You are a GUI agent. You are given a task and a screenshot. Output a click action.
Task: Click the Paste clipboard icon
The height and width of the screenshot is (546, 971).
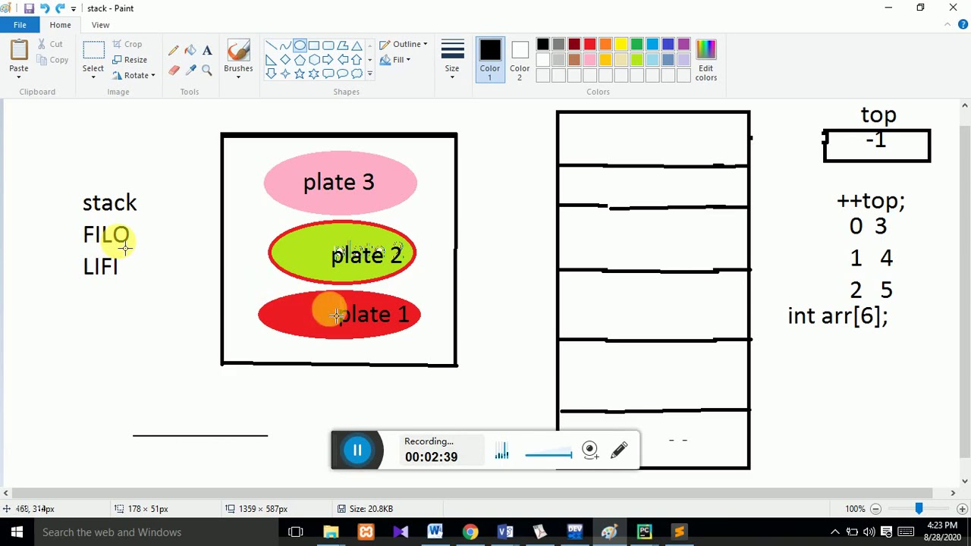coord(19,51)
